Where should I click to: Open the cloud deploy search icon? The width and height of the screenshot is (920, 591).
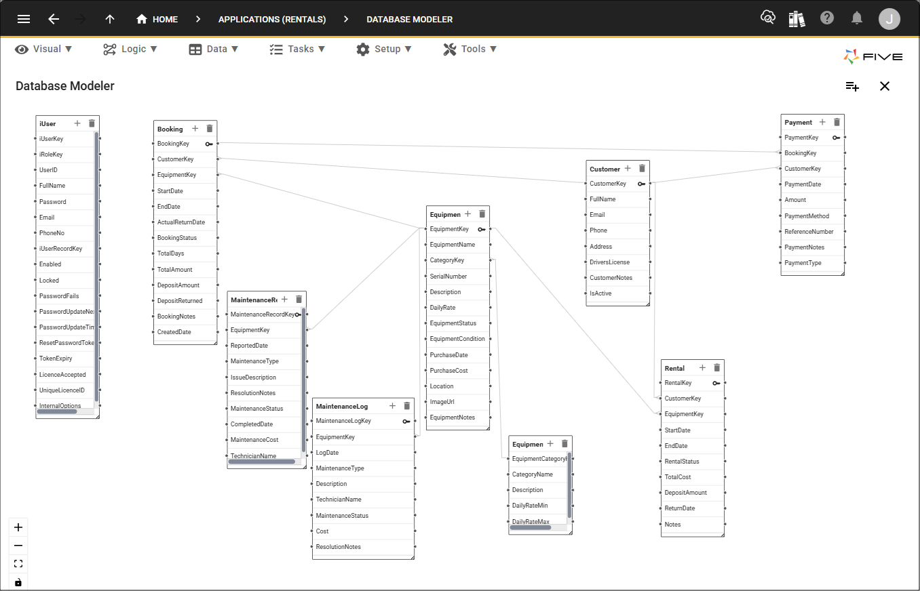pos(768,18)
